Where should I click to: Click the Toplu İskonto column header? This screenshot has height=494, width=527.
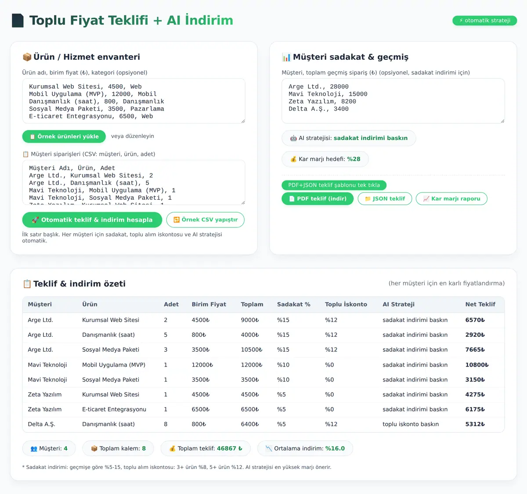coord(346,304)
